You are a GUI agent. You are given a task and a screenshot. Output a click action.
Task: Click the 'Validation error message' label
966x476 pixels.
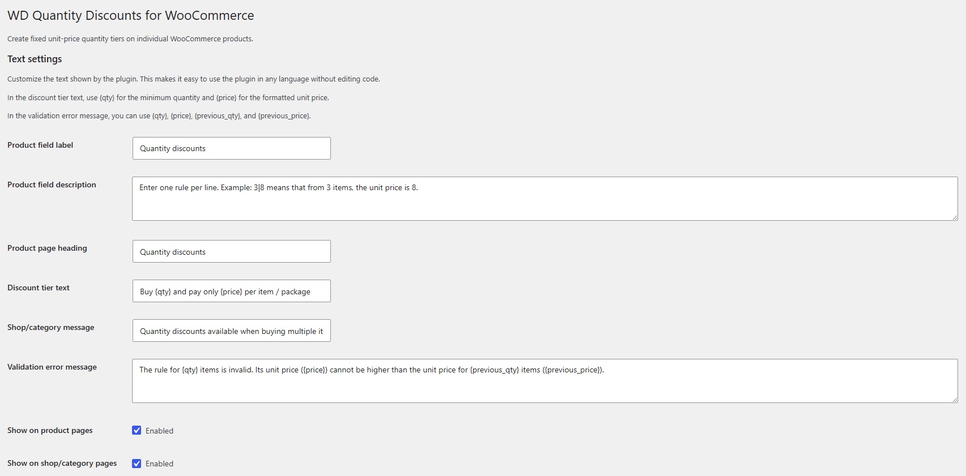pyautogui.click(x=52, y=367)
